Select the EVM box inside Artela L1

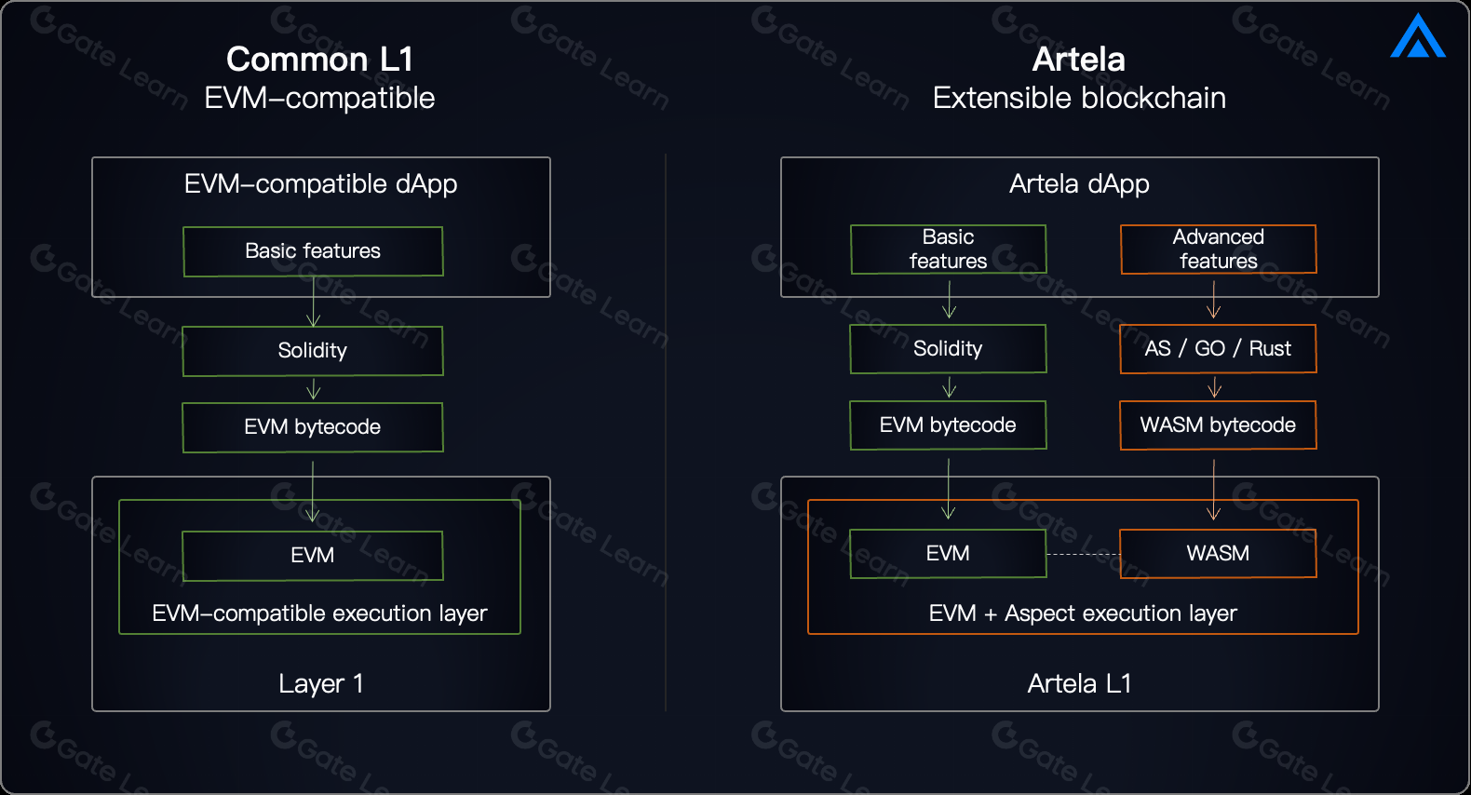tap(948, 554)
